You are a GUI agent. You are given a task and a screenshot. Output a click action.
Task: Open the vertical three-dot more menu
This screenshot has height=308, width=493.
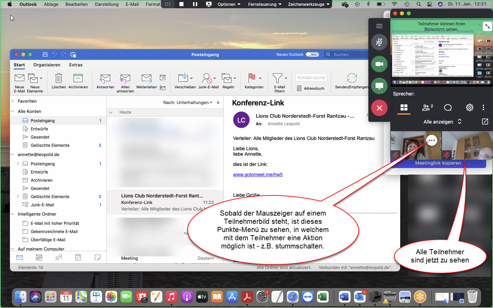[x=483, y=107]
